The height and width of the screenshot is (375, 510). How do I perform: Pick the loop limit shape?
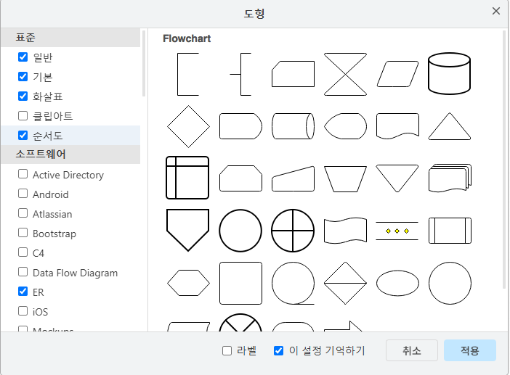240,178
